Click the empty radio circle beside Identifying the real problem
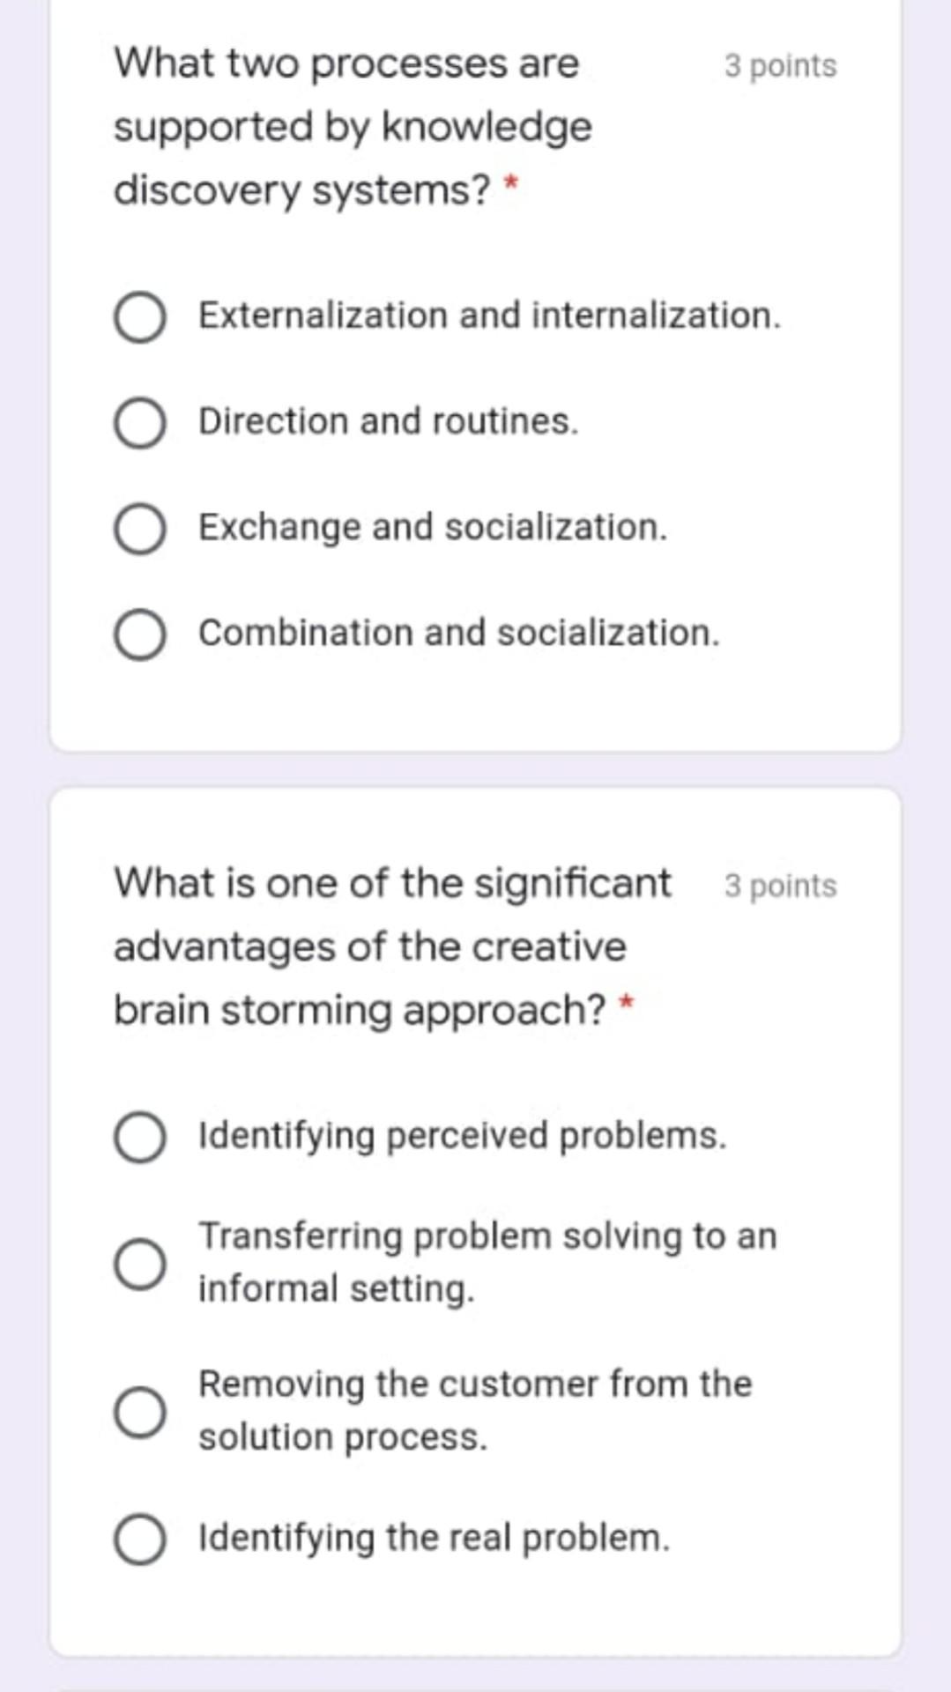Image resolution: width=951 pixels, height=1692 pixels. click(x=141, y=1538)
